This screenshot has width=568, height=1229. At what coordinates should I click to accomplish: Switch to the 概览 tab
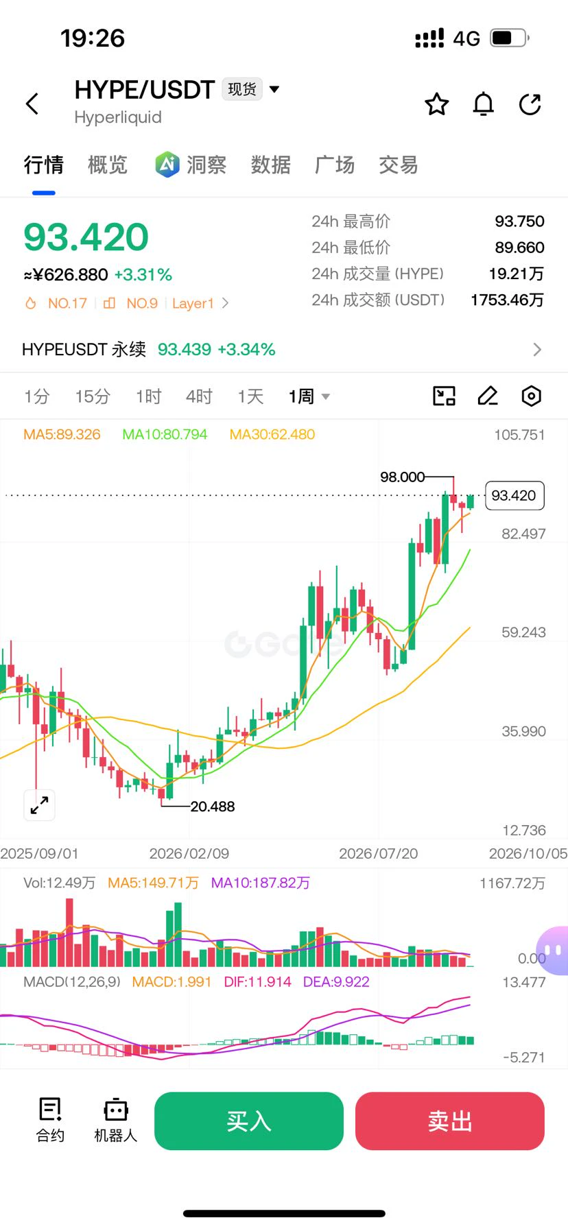click(x=108, y=165)
